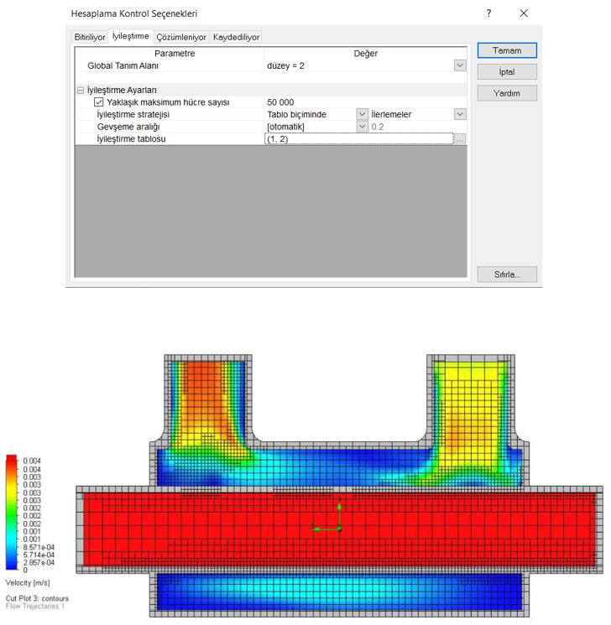611x625 pixels.
Task: Open help with the Yardım button
Action: (x=506, y=93)
